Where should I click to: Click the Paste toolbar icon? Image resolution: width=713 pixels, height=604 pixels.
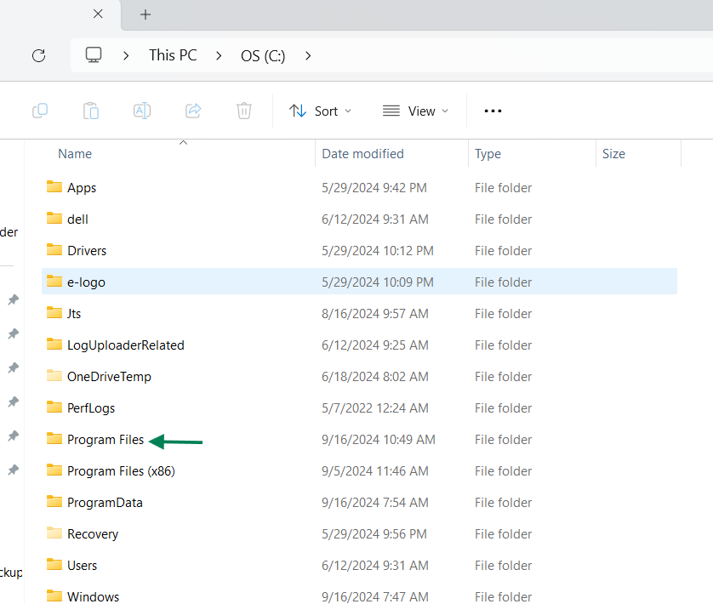coord(91,111)
